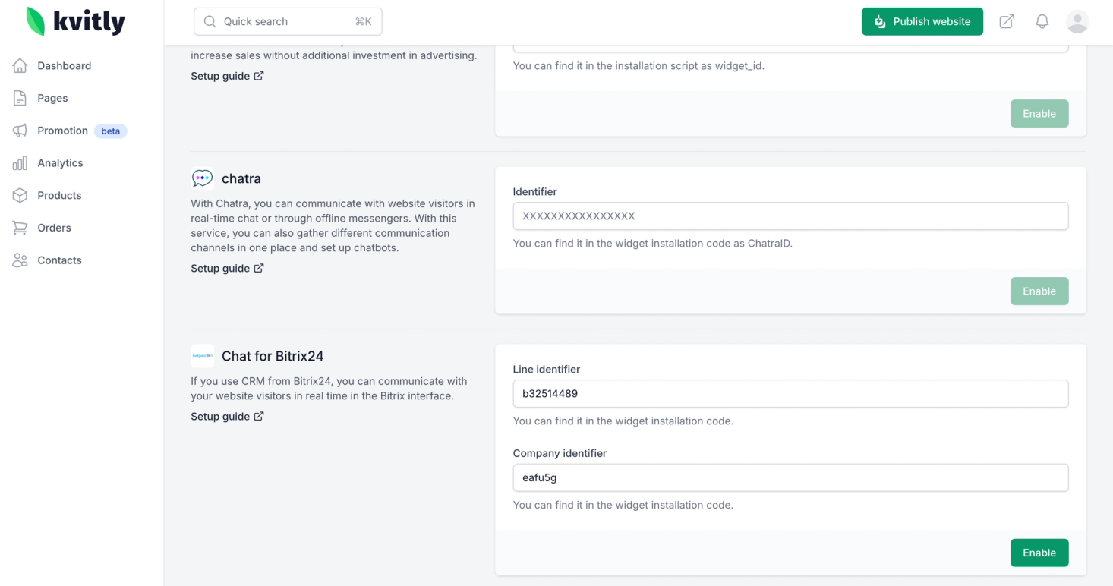Click the Orders cart icon
Screen dimensions: 1113x586
(x=20, y=228)
